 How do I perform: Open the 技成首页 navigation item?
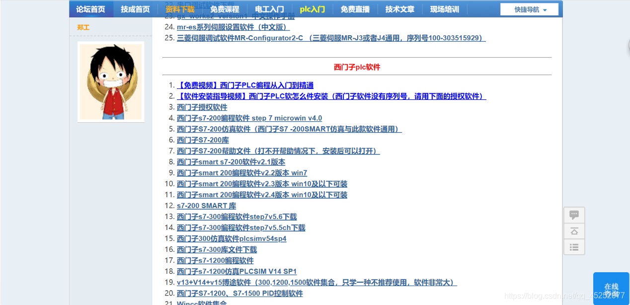coord(135,9)
